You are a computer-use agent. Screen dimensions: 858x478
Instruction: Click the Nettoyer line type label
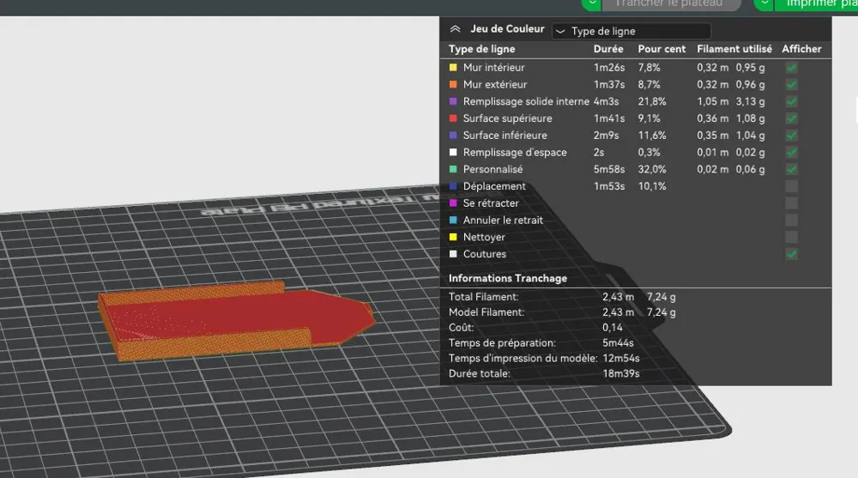coord(484,237)
